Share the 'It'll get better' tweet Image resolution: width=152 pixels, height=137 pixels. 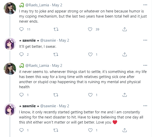[125, 54]
